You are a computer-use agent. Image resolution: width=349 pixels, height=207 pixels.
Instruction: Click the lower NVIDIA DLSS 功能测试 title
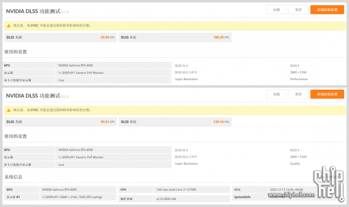[33, 96]
